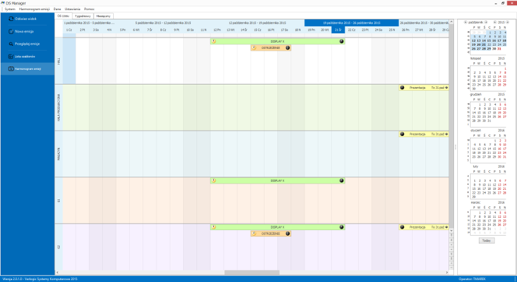This screenshot has width=517, height=282.
Task: Select the Harmonogram emisji calendar icon in sidebar
Action: point(11,69)
